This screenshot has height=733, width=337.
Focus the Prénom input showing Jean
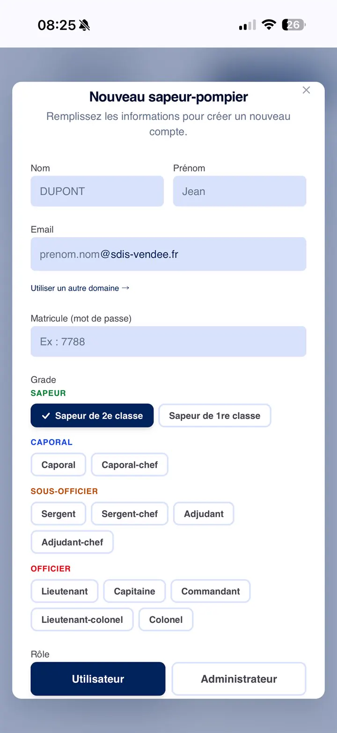click(x=239, y=191)
